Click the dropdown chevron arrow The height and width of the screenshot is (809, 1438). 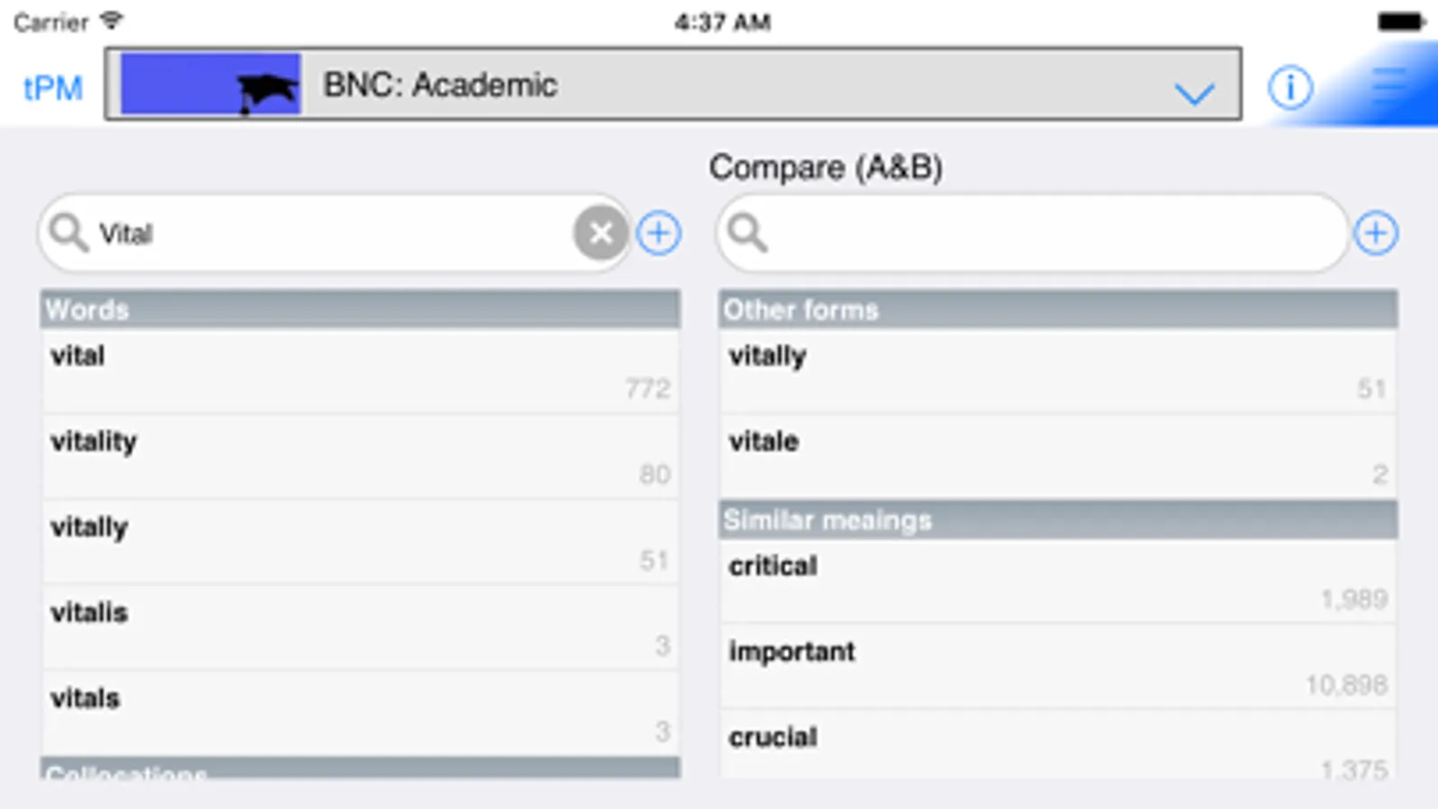point(1194,93)
